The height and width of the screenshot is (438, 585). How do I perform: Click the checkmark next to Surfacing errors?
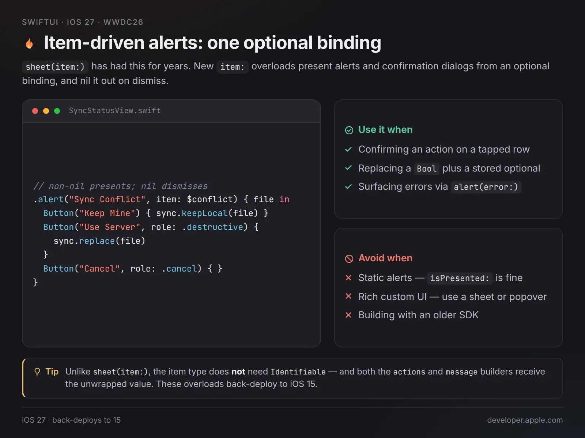pyautogui.click(x=348, y=187)
